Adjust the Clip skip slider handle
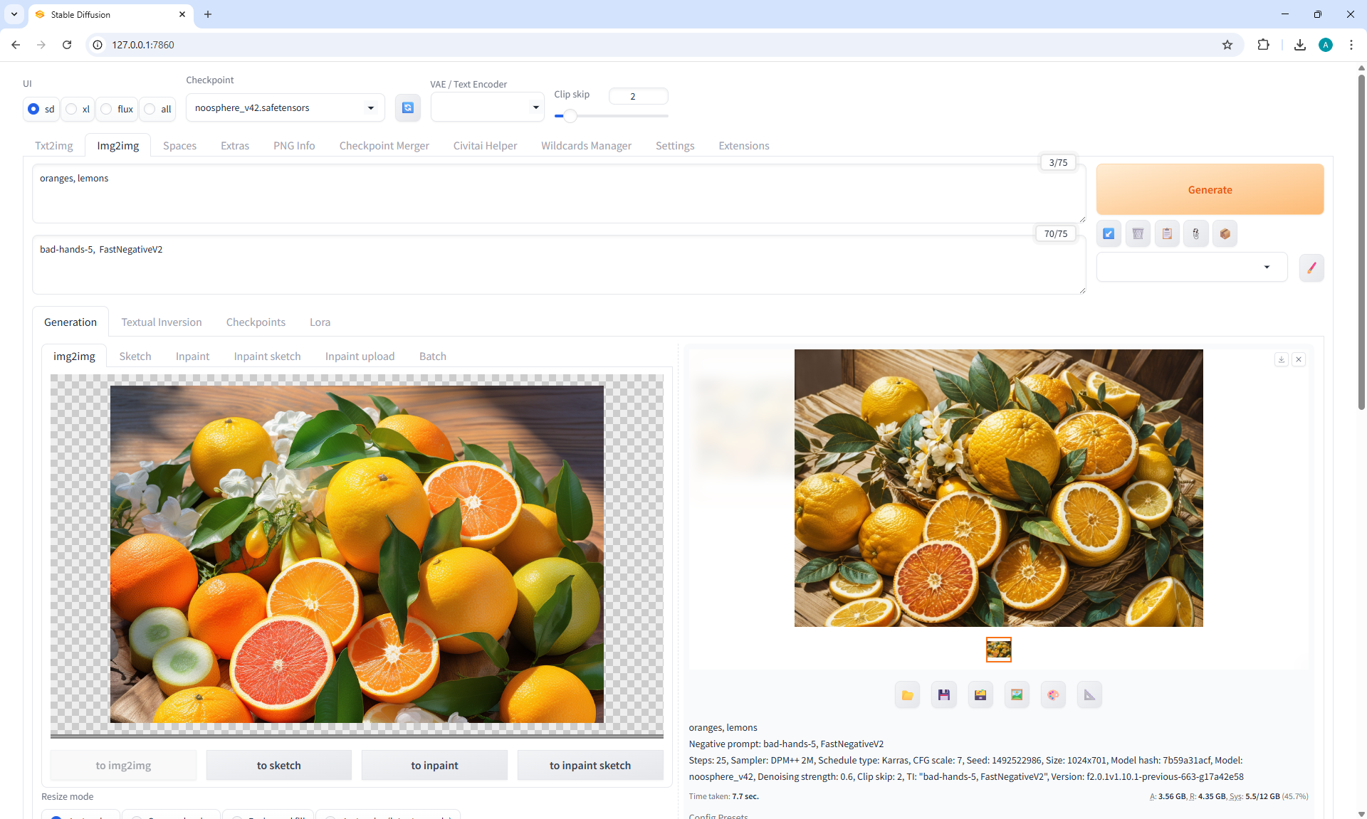The image size is (1367, 819). coord(570,115)
